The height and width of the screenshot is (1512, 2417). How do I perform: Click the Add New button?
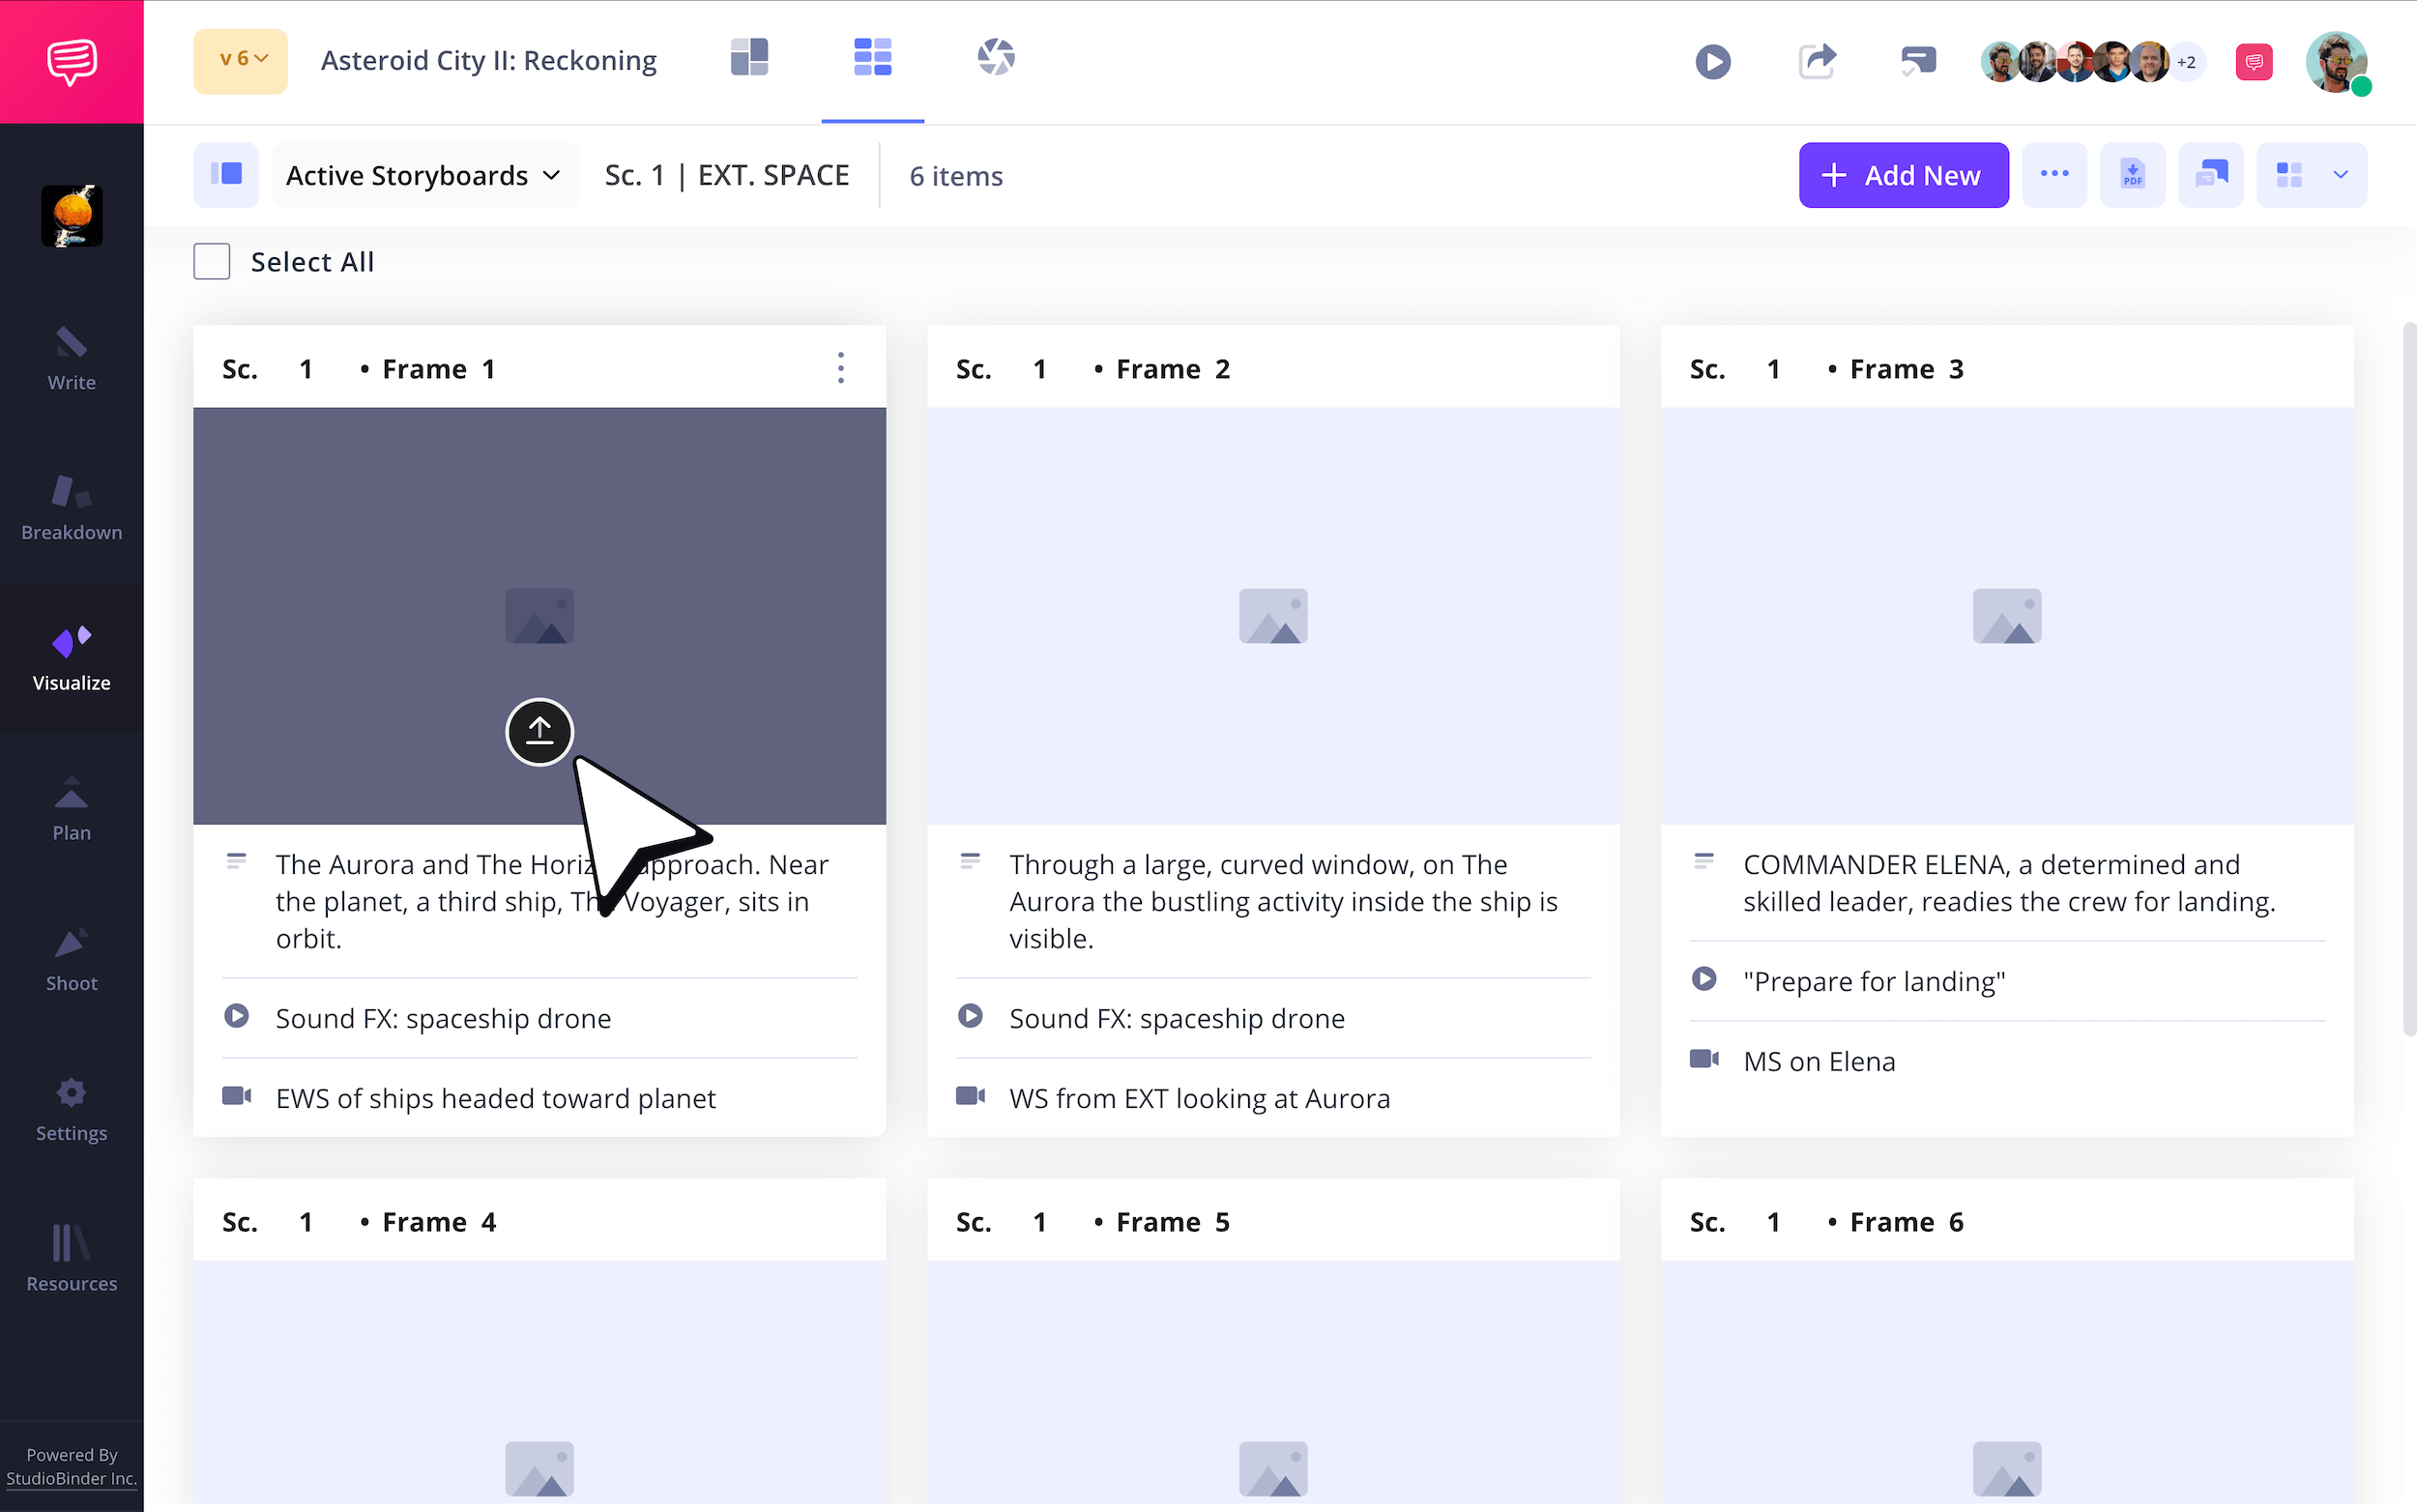pyautogui.click(x=1901, y=174)
